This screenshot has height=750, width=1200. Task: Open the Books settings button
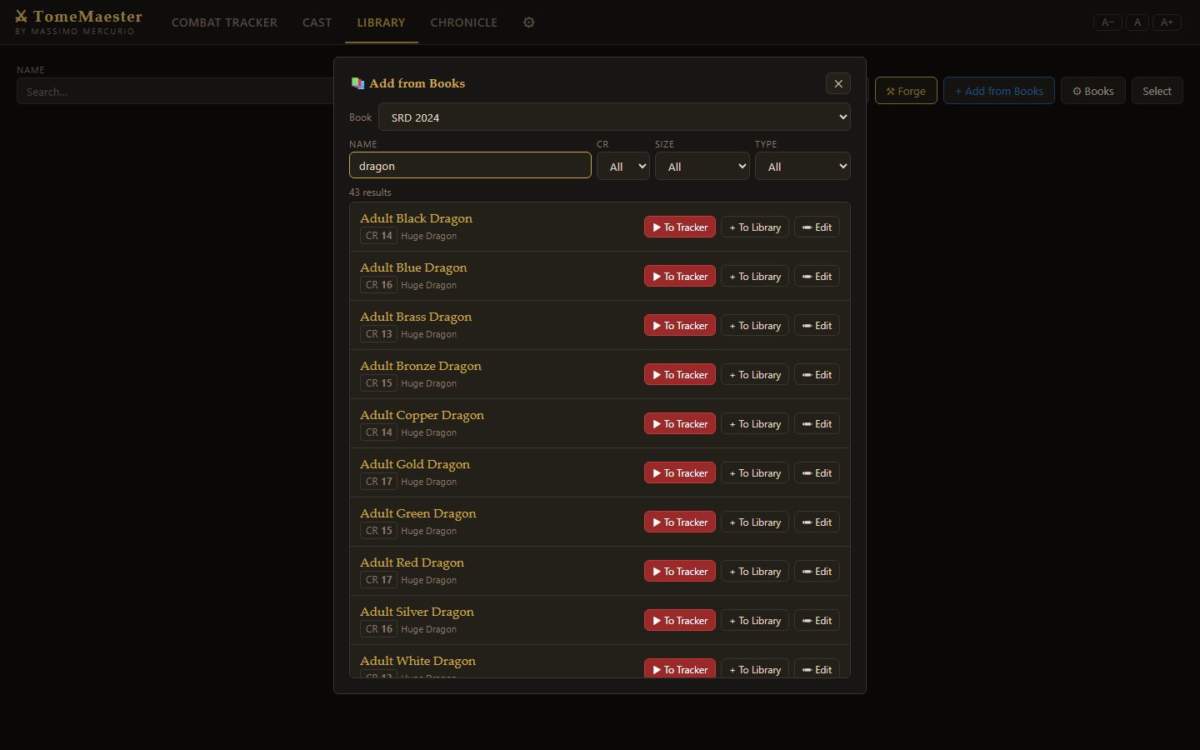tap(1093, 91)
